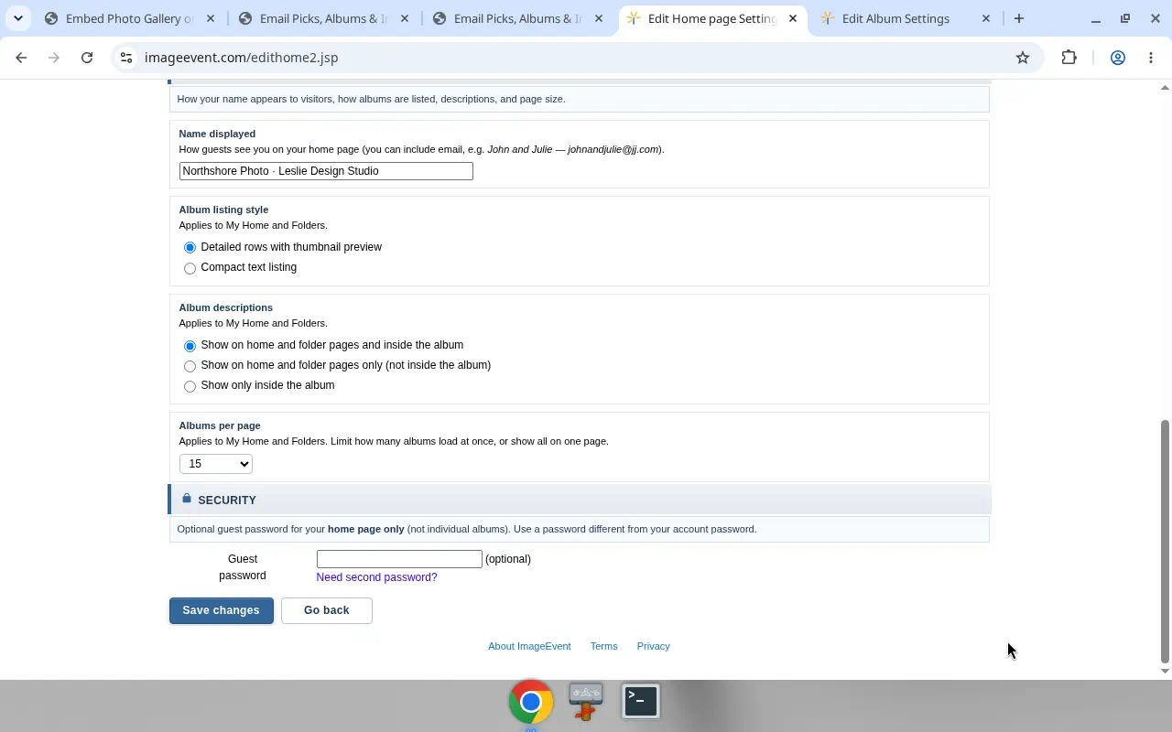This screenshot has height=732, width=1172.
Task: Click the Albums per page heading
Action: [x=220, y=425]
